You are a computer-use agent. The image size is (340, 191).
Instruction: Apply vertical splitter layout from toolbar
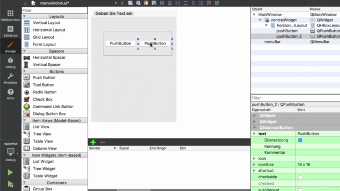click(x=185, y=3)
